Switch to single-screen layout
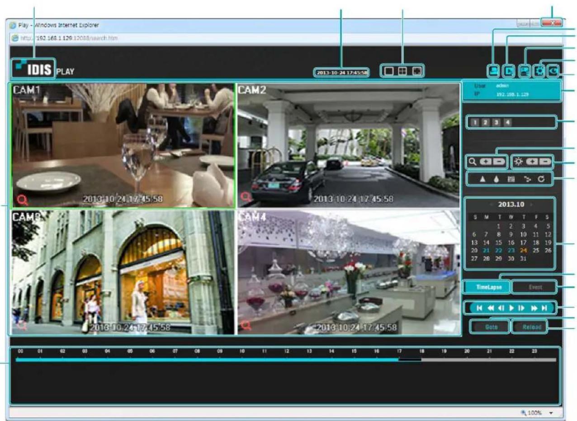Viewport: 577px width, 421px height. tap(388, 71)
